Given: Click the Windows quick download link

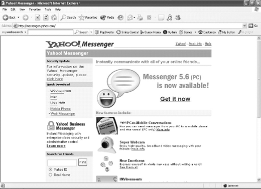Looking at the screenshot, I should pyautogui.click(x=57, y=91).
